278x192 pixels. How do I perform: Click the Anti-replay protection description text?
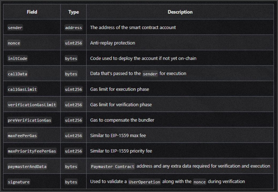[x=112, y=43]
